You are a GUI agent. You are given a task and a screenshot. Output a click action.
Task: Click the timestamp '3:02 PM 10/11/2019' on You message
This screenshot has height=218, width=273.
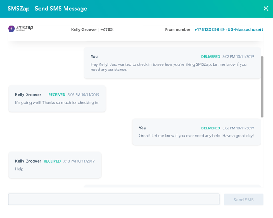[238, 57]
